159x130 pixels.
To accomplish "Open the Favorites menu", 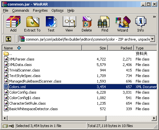I will 40,10.
